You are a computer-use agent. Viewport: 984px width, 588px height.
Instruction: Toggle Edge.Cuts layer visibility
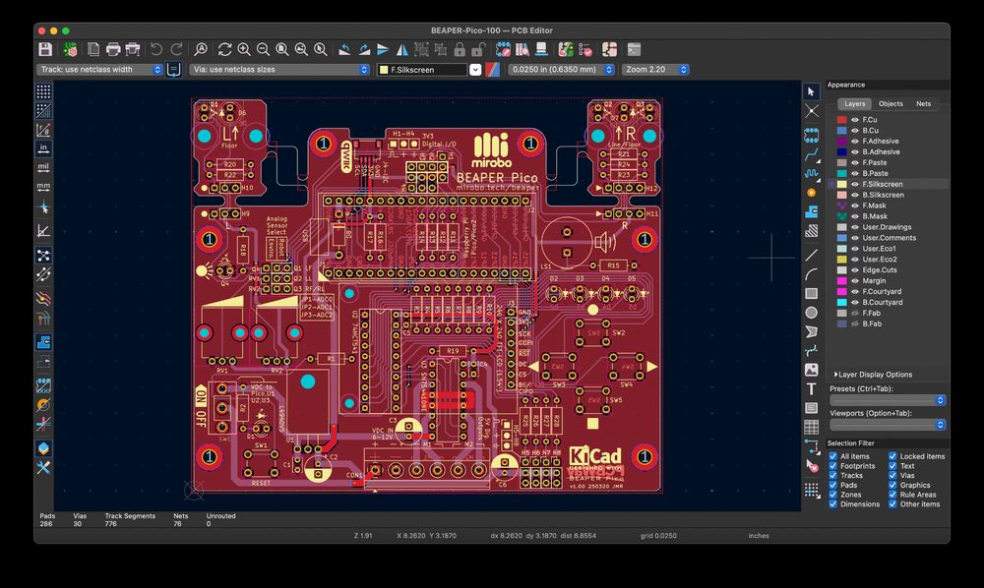tap(855, 270)
